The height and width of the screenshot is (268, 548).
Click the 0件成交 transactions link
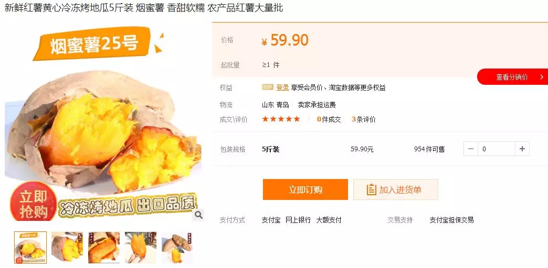pyautogui.click(x=329, y=119)
